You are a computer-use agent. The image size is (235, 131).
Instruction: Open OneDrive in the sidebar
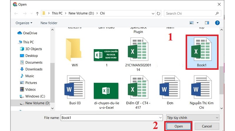[27, 33]
